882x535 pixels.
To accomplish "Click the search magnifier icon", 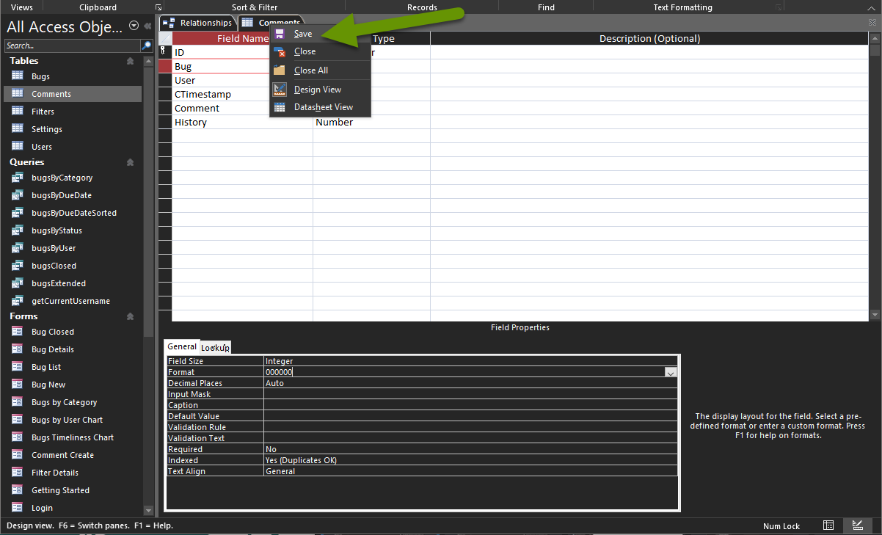I will pyautogui.click(x=146, y=45).
